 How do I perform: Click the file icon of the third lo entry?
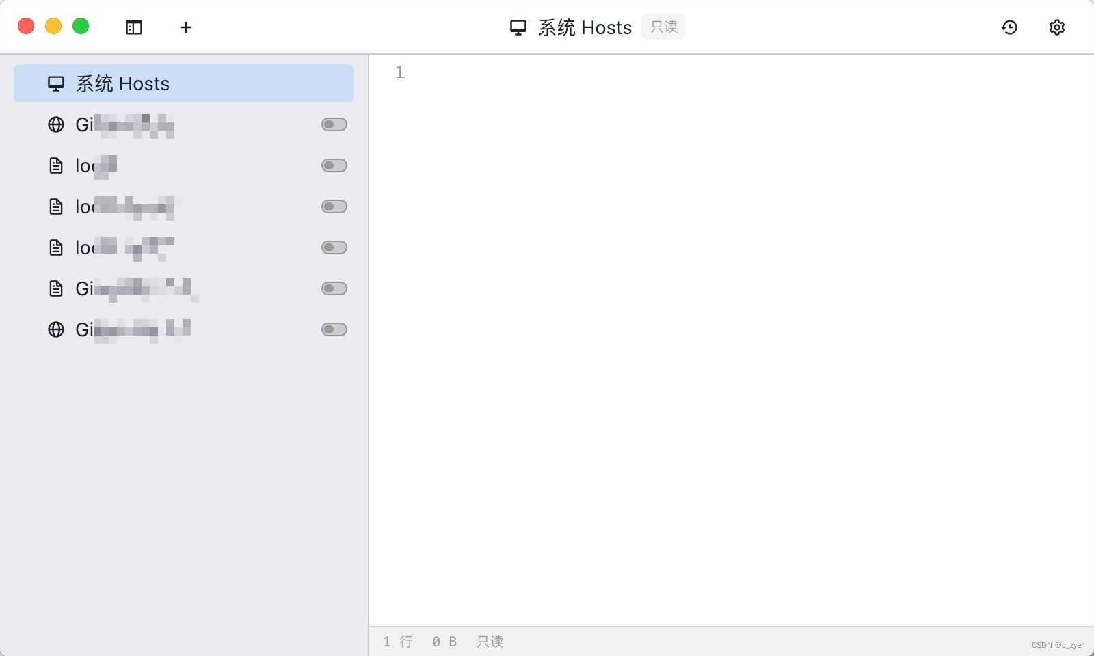tap(56, 247)
